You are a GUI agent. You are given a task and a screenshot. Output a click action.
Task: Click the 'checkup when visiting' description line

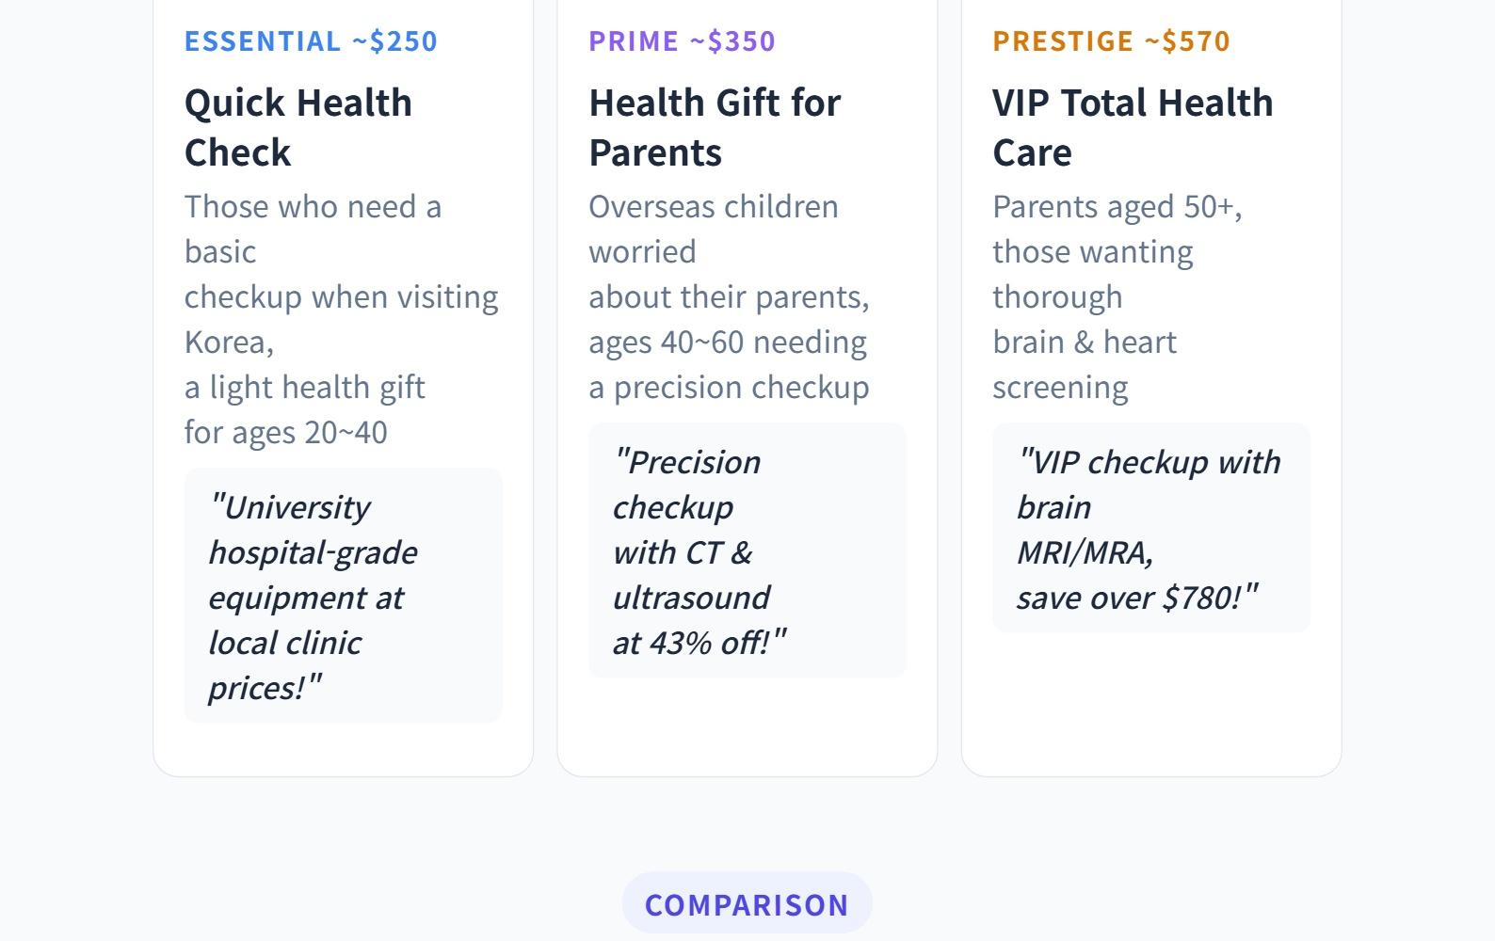[x=341, y=297]
